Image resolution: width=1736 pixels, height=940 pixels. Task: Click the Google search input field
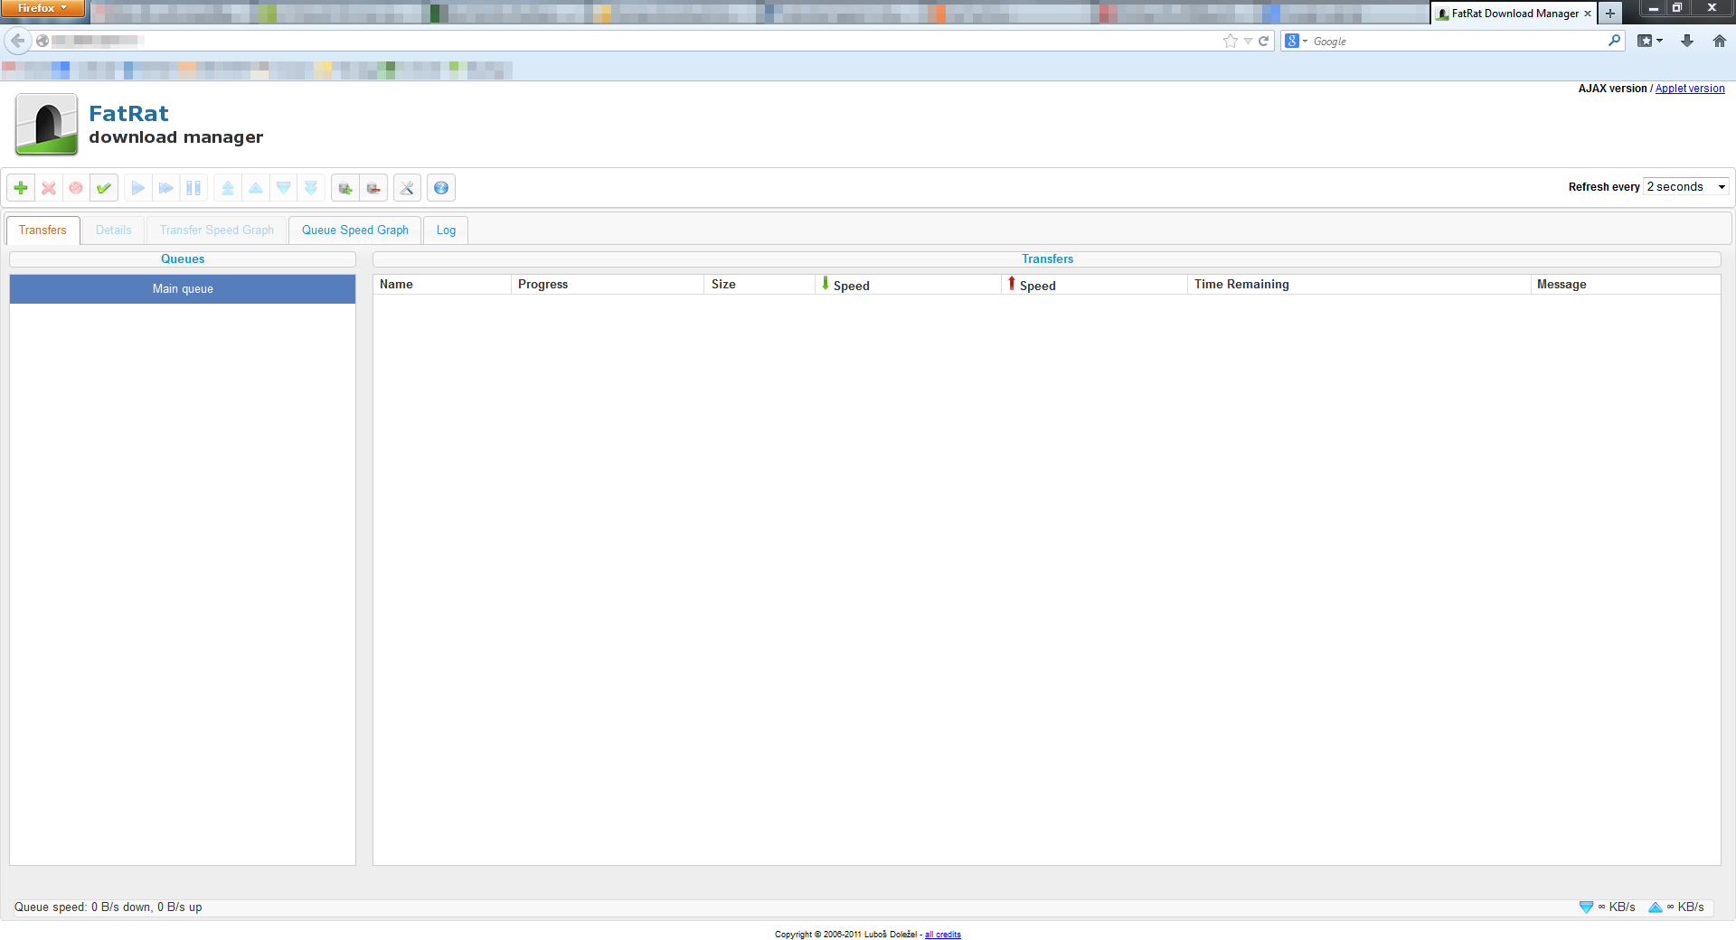coord(1456,41)
